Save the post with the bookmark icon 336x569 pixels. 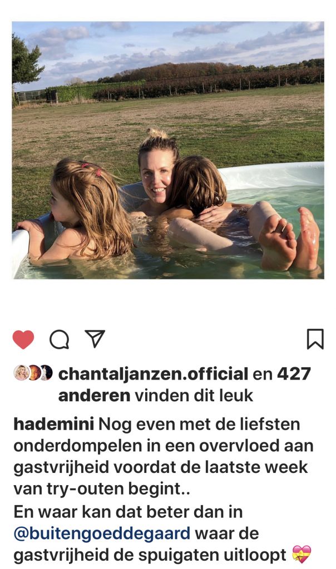pyautogui.click(x=315, y=339)
